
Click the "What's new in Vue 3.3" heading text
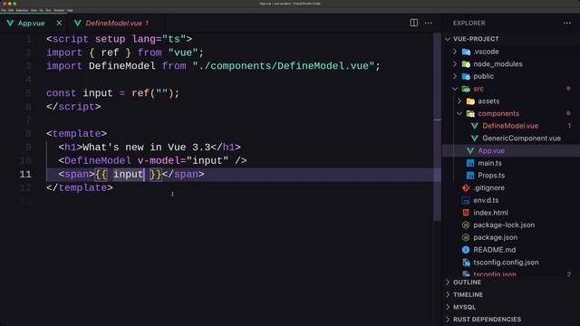pos(147,147)
